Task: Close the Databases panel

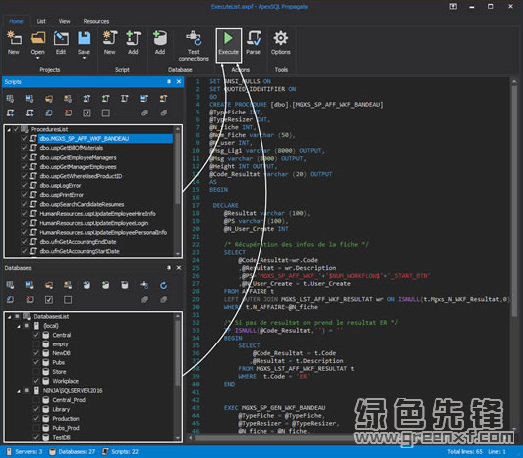Action: [179, 268]
